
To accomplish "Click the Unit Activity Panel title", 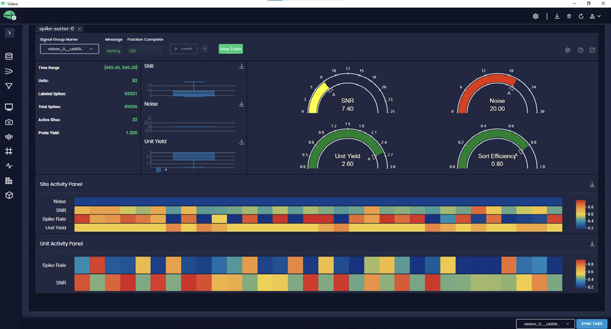I will tap(61, 244).
